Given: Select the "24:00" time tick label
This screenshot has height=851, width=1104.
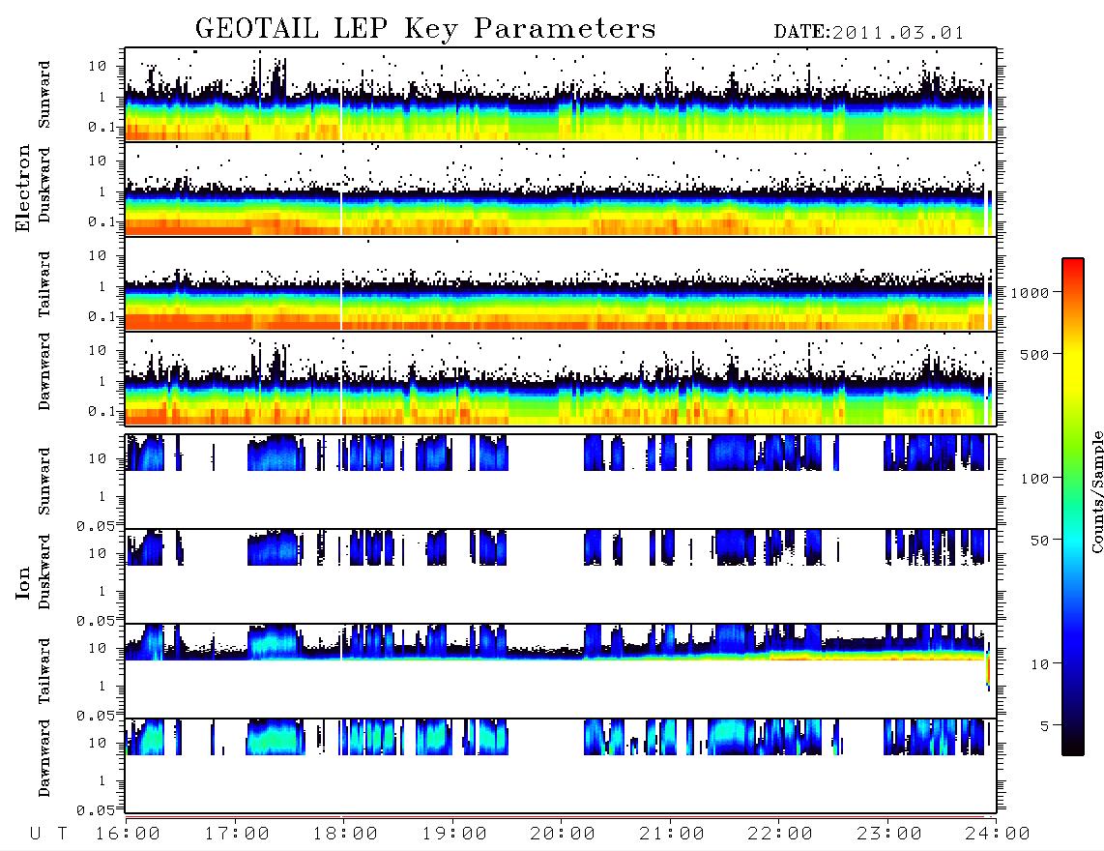Looking at the screenshot, I should pyautogui.click(x=998, y=834).
